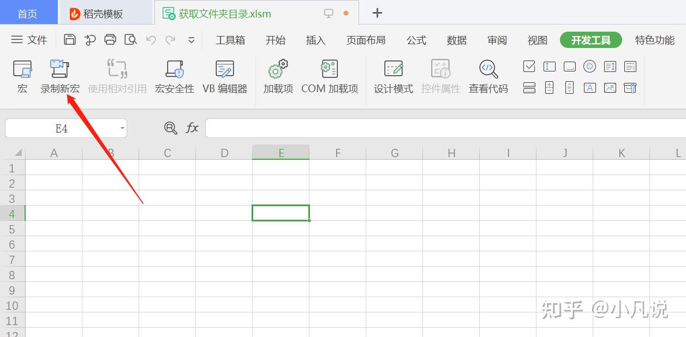The height and width of the screenshot is (337, 686).
Task: Select column H header
Action: click(451, 153)
